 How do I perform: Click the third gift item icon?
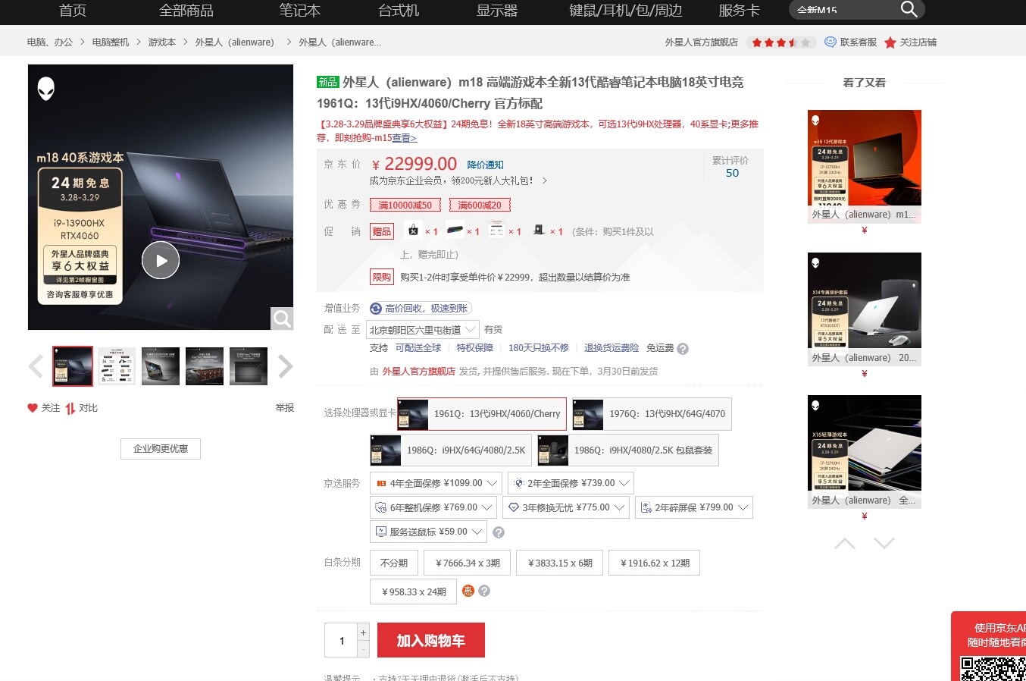(x=496, y=229)
